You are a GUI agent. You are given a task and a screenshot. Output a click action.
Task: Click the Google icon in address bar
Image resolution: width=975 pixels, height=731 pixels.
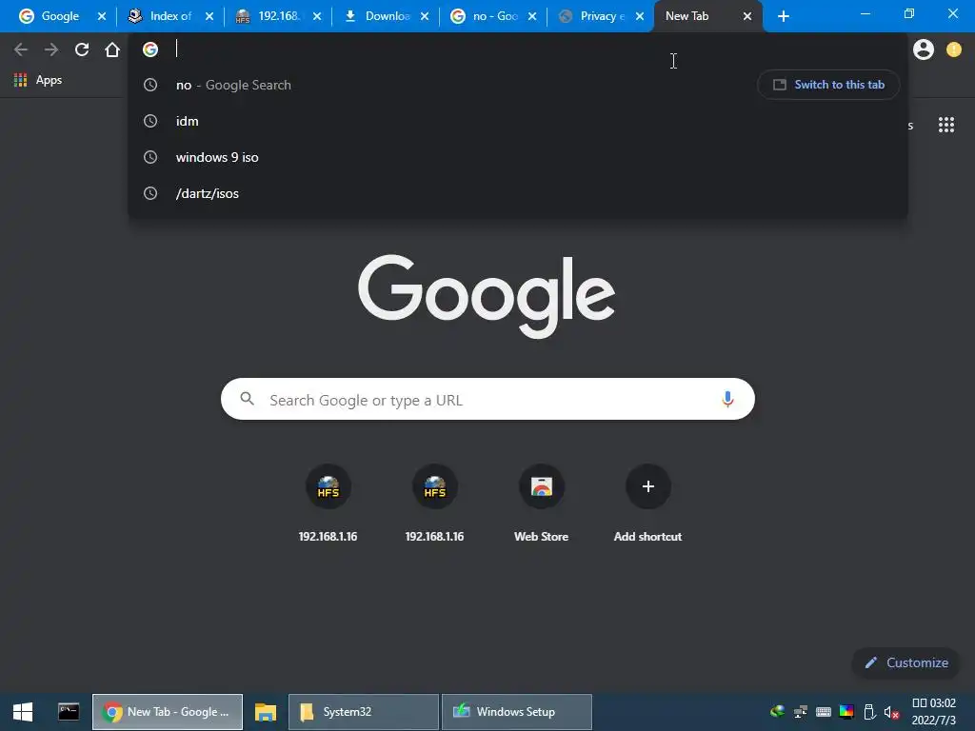pyautogui.click(x=150, y=49)
